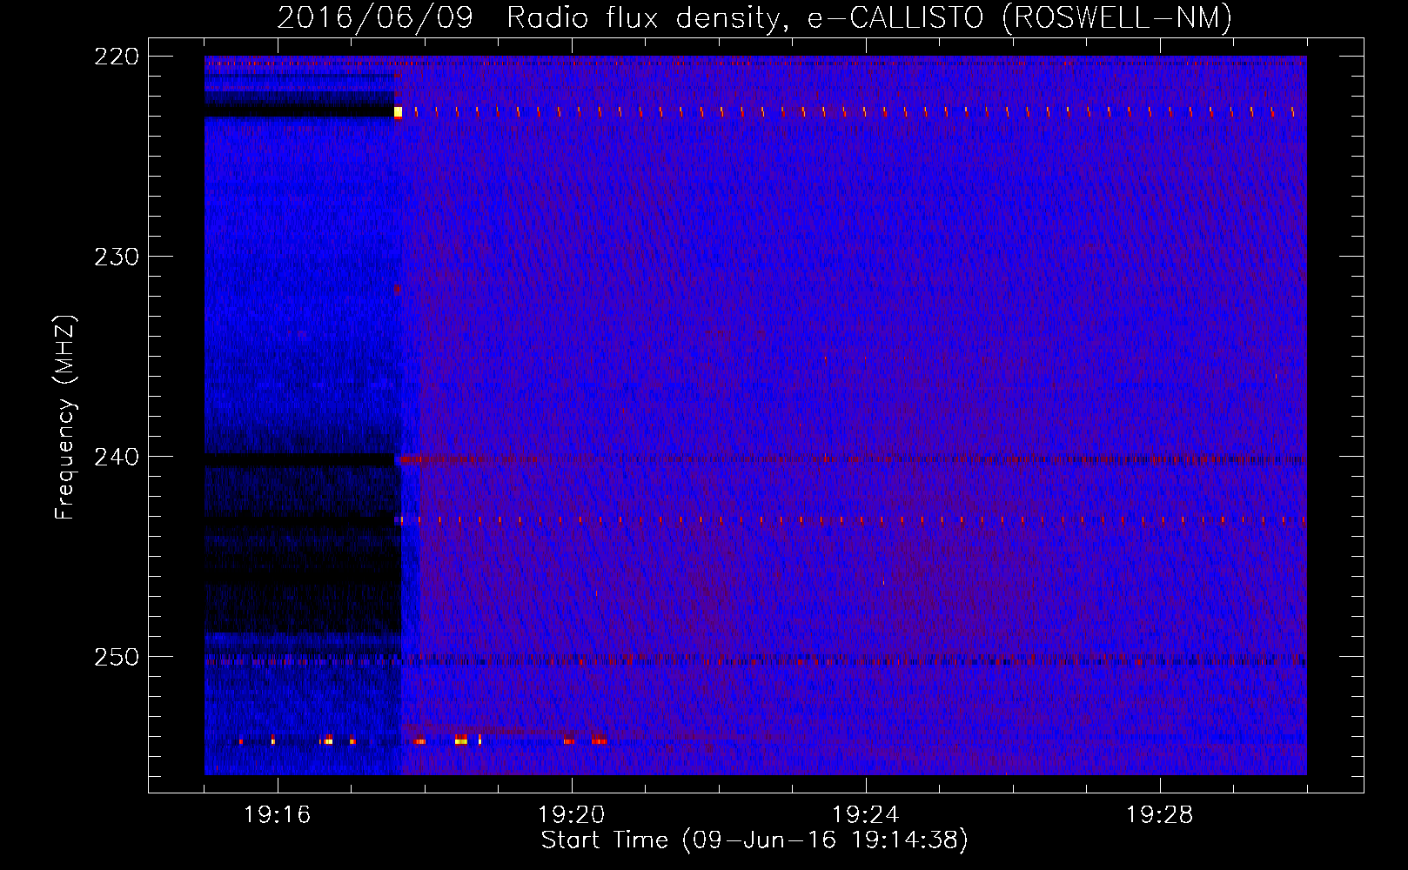Click the 'Frequency (MHZ)' axis label
Image resolution: width=1408 pixels, height=870 pixels.
65,417
